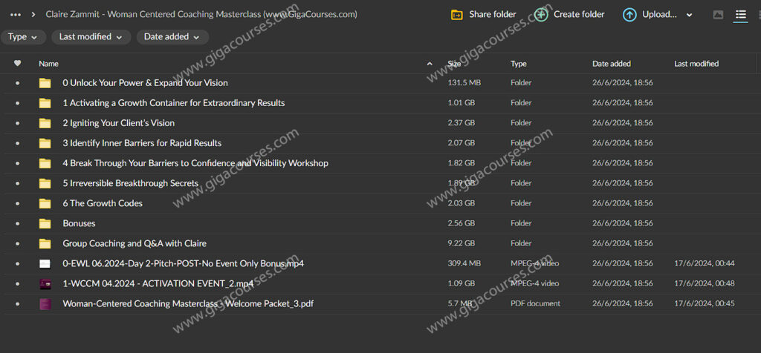761x353 pixels.
Task: Click the Welcome Packet PDF file icon
Action: (45, 303)
